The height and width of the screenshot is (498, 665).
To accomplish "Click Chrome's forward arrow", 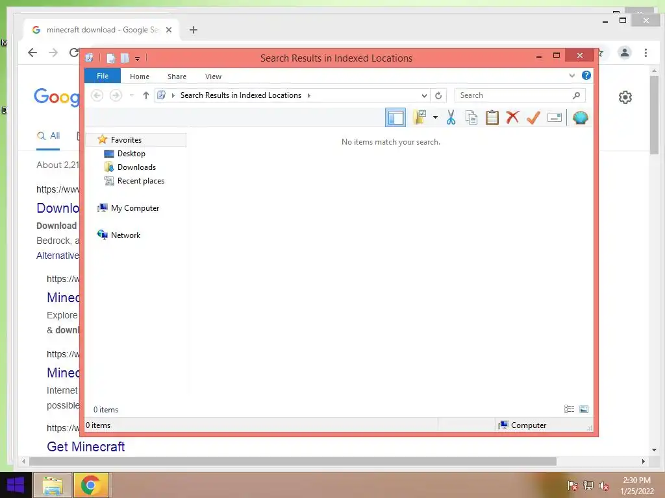I will [53, 53].
